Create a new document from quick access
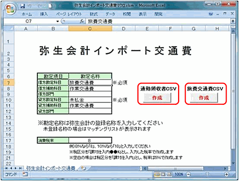This screenshot has height=181, width=239. pos(50,6)
